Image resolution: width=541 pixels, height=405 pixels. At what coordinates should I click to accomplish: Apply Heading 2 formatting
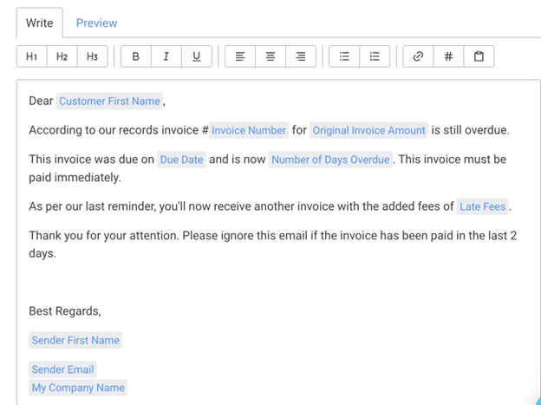(x=62, y=56)
